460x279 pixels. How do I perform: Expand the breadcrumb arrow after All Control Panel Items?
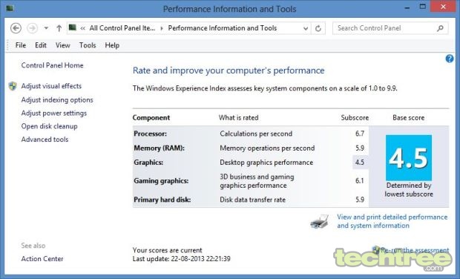[161, 28]
